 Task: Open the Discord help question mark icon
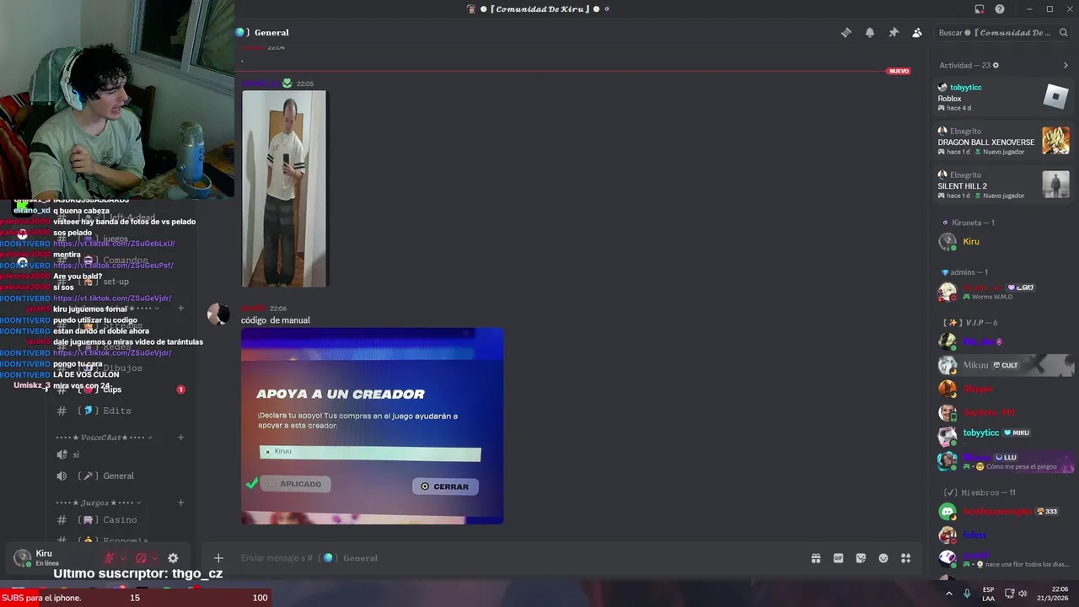[x=999, y=9]
